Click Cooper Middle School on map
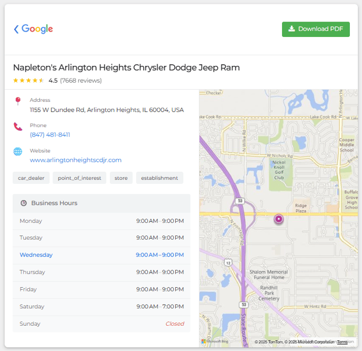Screen dimensions: 362x351 coord(347,145)
